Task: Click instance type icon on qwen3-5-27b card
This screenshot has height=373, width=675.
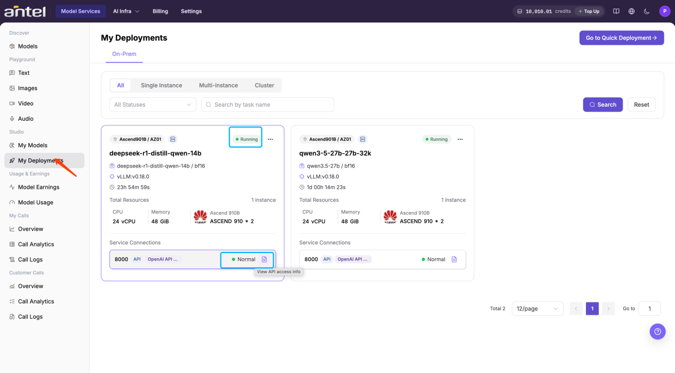Action: pos(363,139)
